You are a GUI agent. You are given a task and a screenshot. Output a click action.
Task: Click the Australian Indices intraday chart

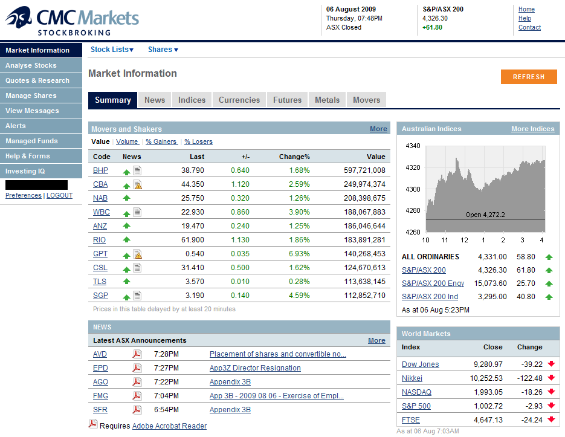pos(485,189)
